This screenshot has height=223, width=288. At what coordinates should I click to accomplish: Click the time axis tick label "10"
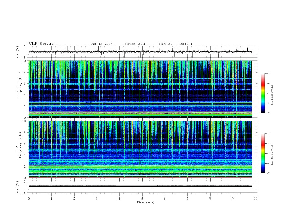pyautogui.click(x=256, y=199)
